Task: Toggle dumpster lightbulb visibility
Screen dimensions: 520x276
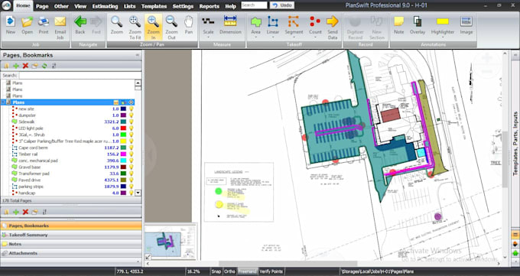Action: 131,115
